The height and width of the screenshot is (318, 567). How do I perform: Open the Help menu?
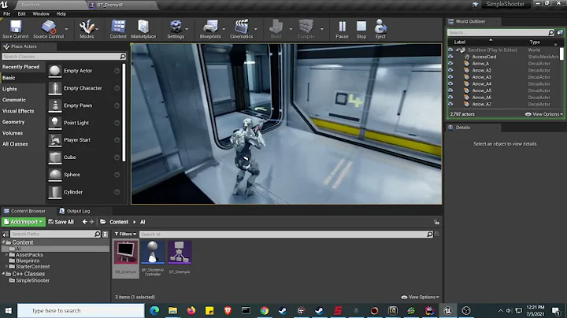(x=61, y=13)
